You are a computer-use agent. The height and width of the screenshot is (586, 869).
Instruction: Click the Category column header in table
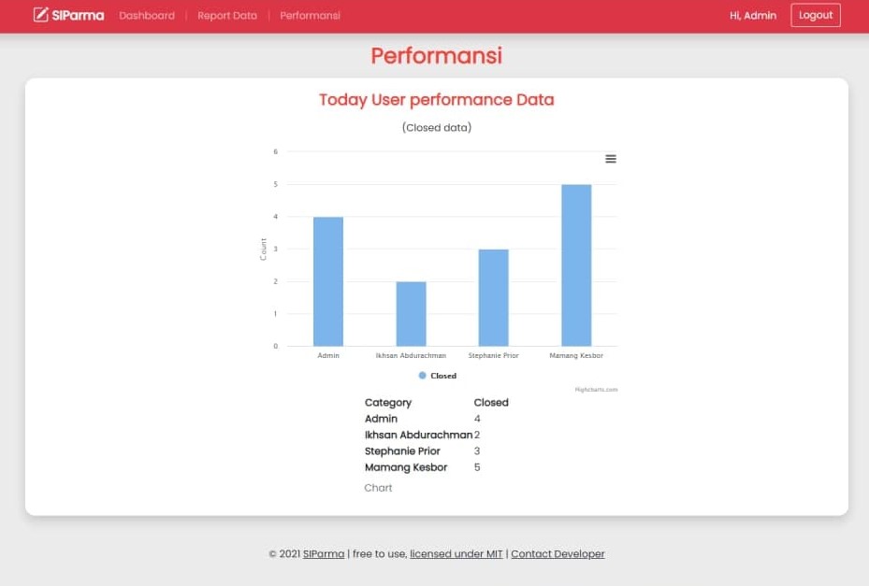(388, 403)
